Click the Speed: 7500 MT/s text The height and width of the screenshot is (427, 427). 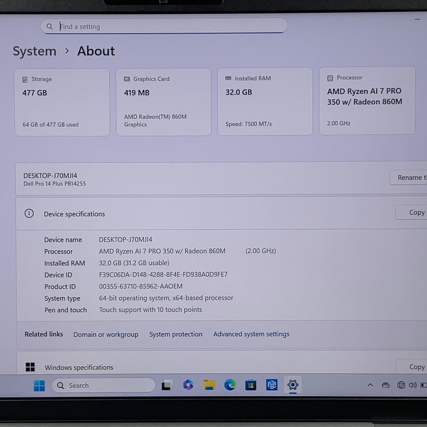[x=249, y=124]
